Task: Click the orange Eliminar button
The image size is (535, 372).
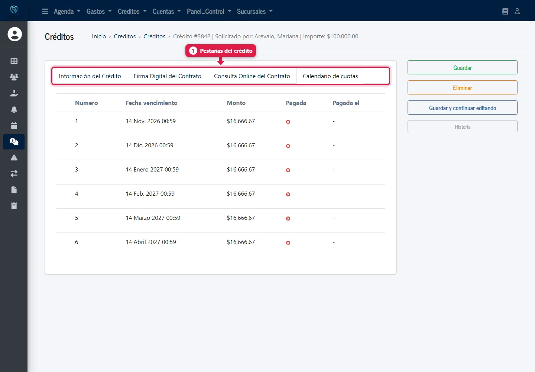Action: coord(463,87)
